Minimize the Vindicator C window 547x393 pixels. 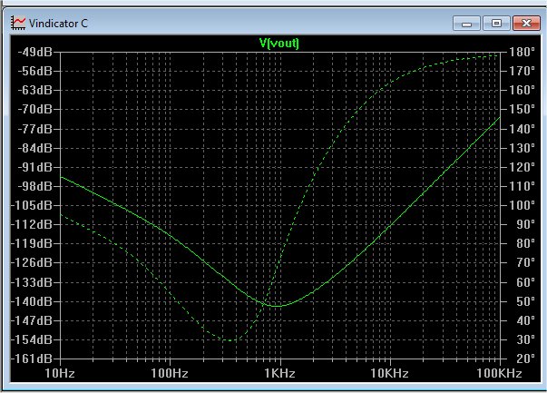[x=466, y=24]
